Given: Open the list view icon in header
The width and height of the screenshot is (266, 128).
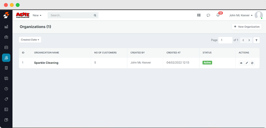Looking at the screenshot, I should coord(199,15).
